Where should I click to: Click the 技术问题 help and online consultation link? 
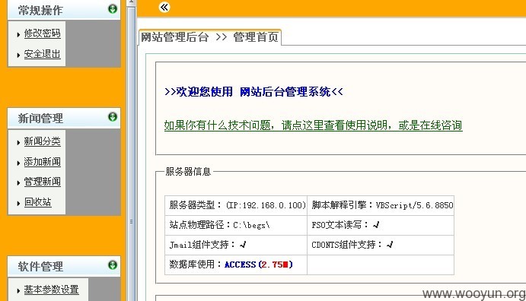(x=313, y=125)
